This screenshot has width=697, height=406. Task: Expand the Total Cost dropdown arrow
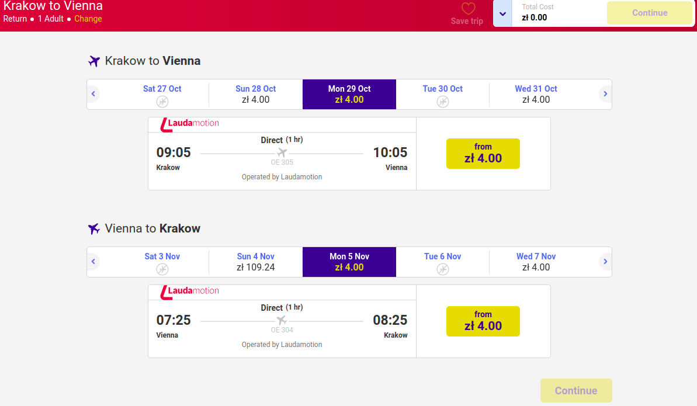502,13
